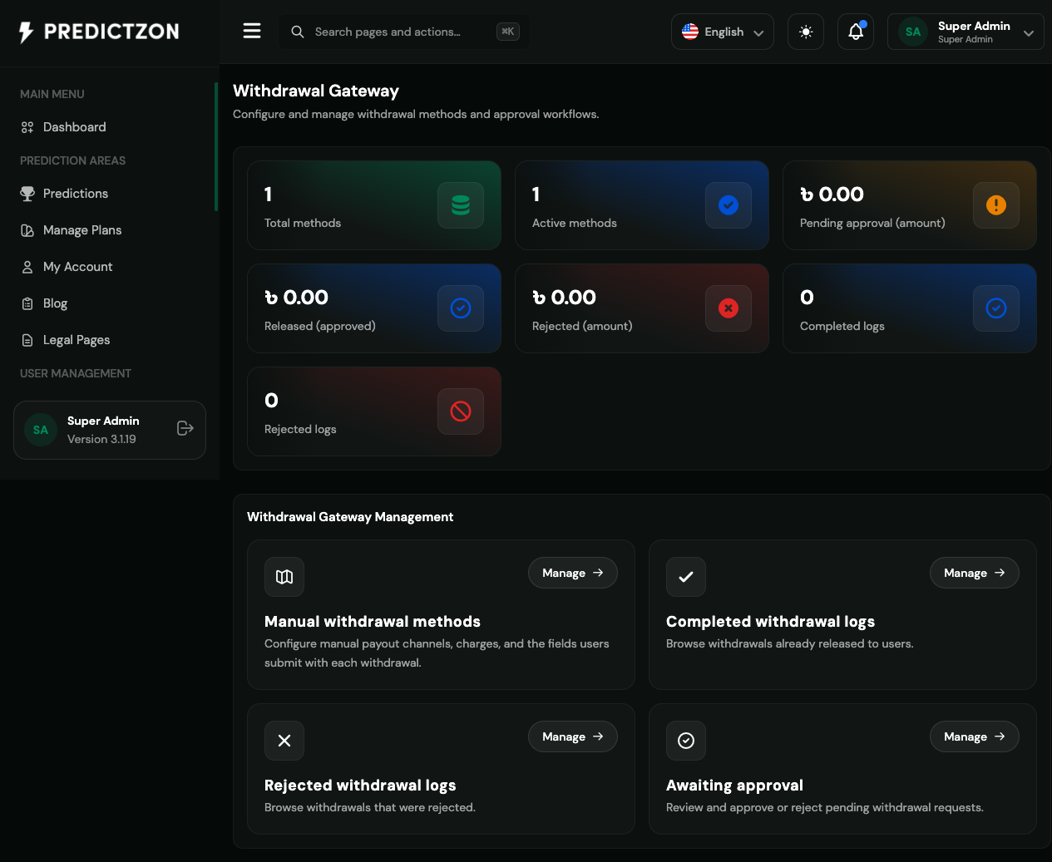Manage Manual withdrawal methods

pyautogui.click(x=573, y=573)
